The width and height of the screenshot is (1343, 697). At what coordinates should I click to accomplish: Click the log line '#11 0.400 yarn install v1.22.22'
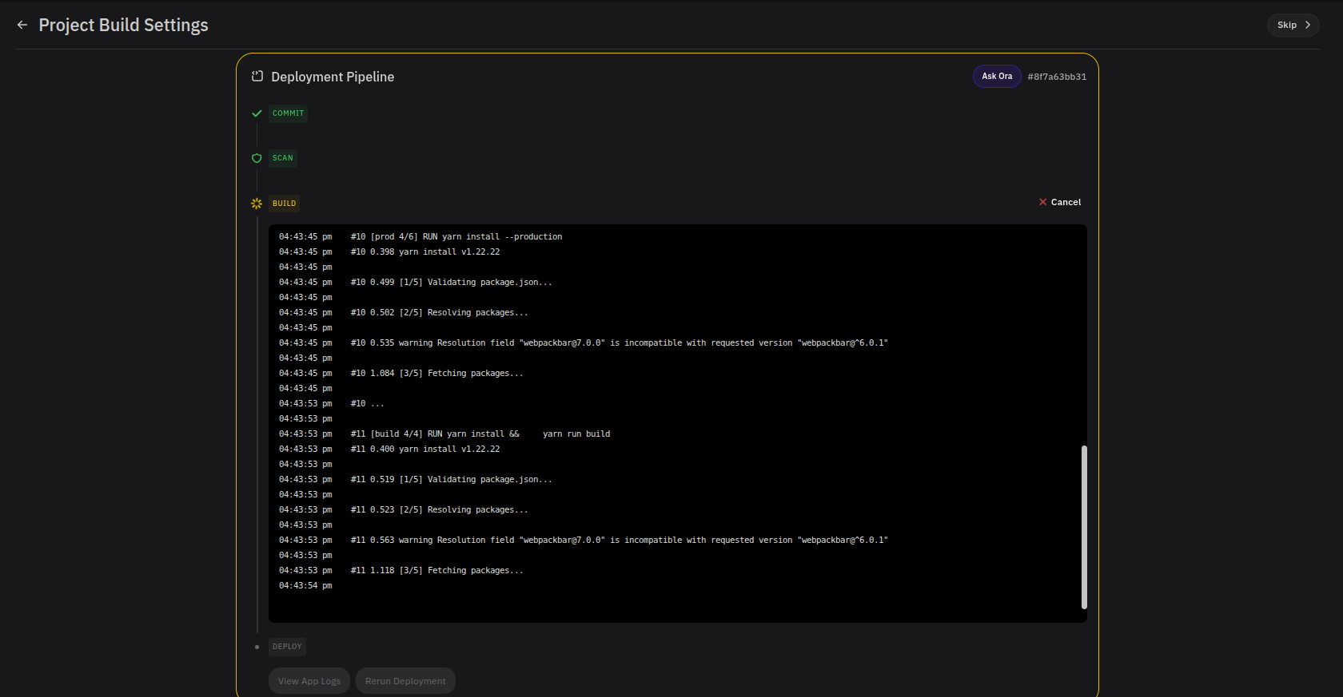click(x=425, y=449)
